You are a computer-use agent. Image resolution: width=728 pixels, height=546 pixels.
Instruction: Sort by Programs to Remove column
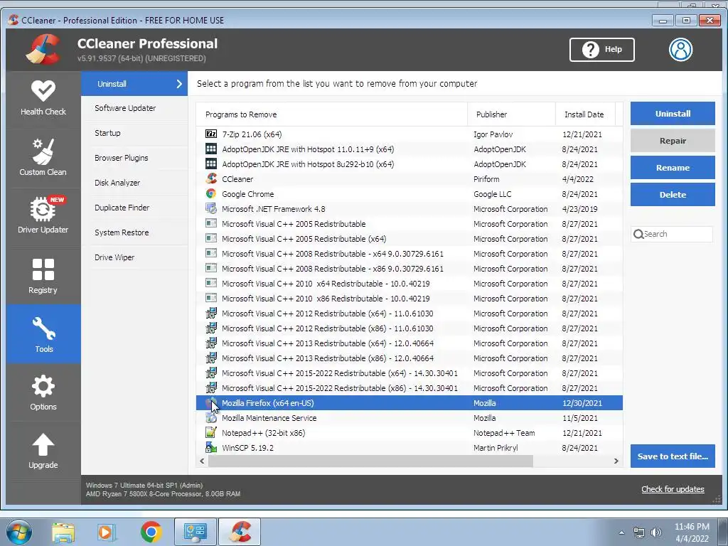331,114
